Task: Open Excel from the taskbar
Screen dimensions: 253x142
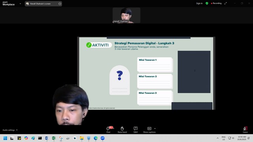Action: (x=54, y=138)
